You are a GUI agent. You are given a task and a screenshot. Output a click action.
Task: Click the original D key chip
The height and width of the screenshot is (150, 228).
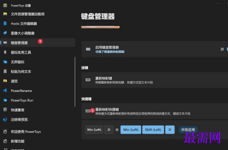(109, 130)
